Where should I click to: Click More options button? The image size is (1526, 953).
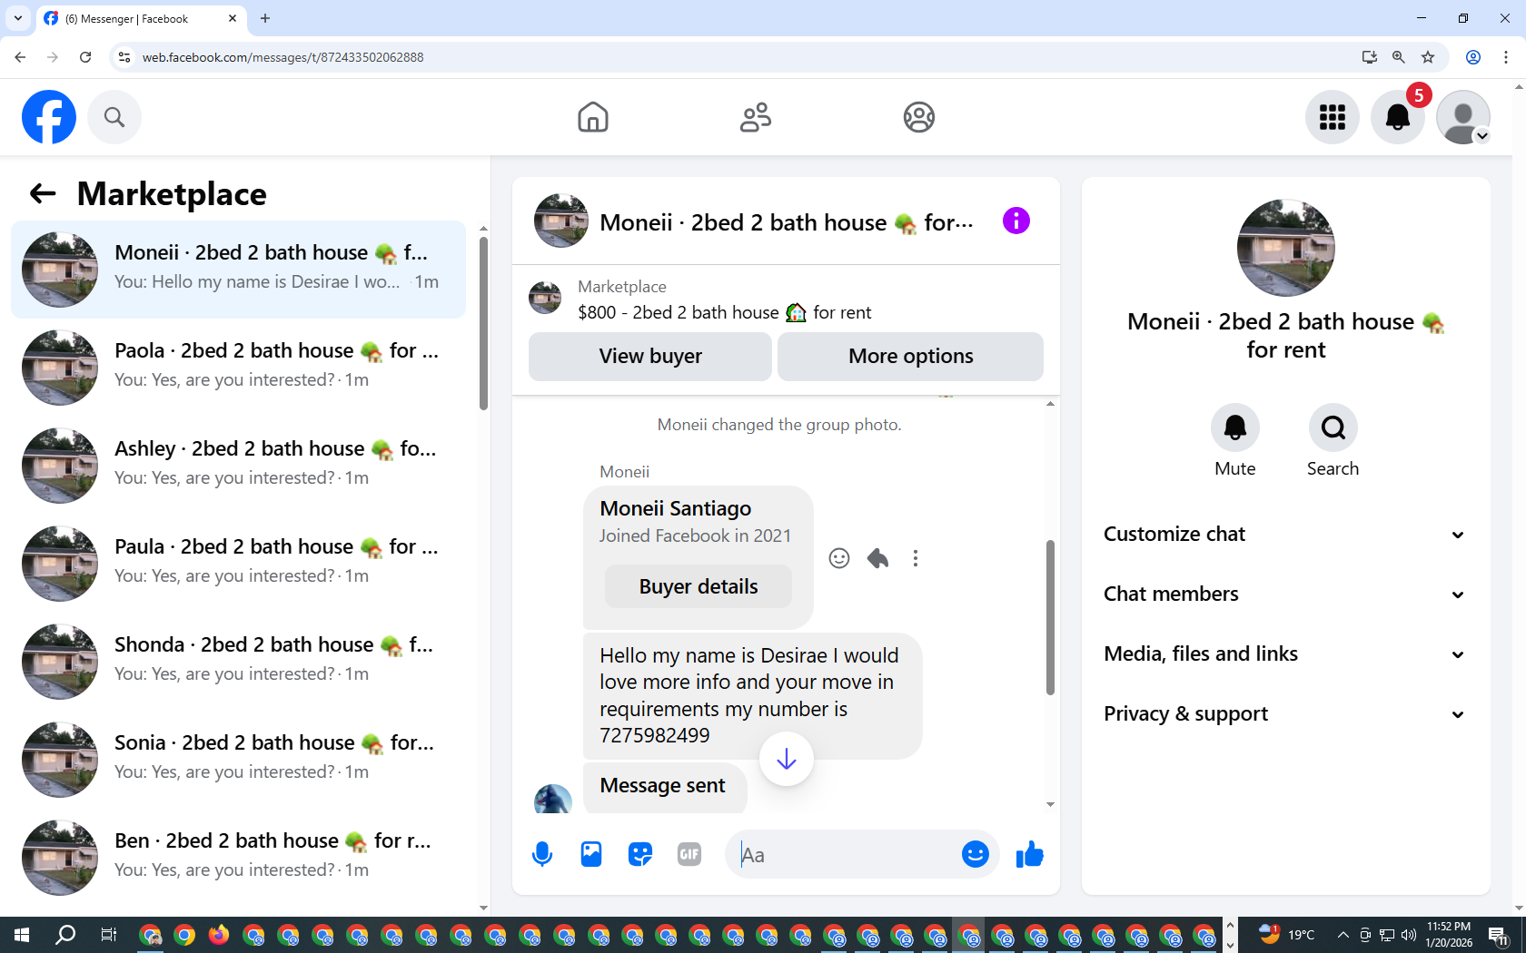pyautogui.click(x=910, y=356)
